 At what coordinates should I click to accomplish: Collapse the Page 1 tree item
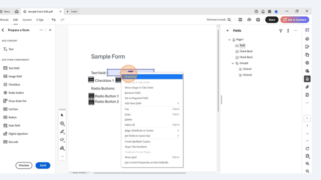(x=229, y=39)
